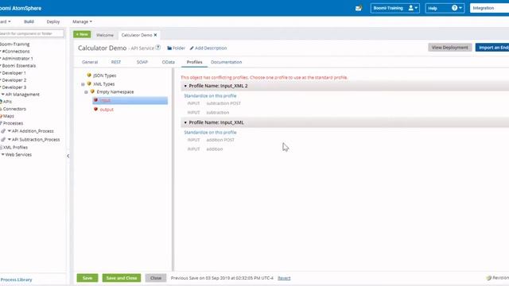Viewport: 509px width, 286px height.
Task: Open the Integration selector box
Action: pos(489,8)
